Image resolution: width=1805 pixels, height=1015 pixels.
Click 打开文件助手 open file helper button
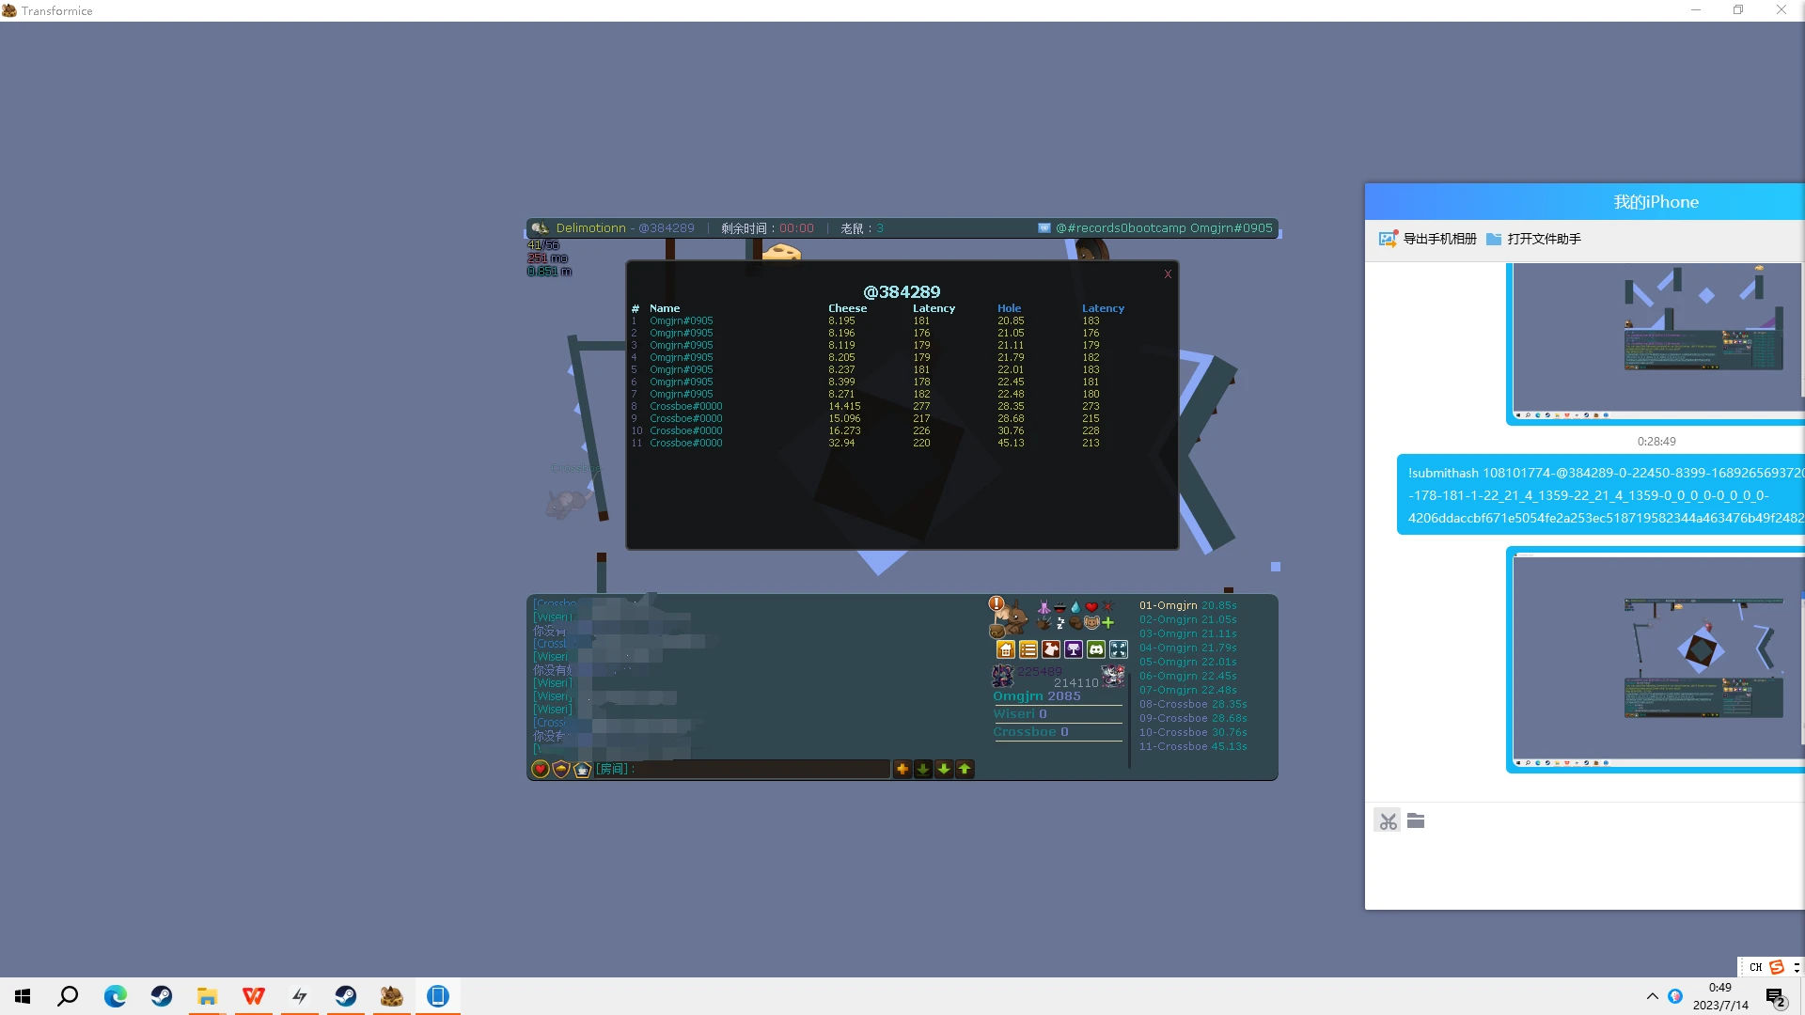tap(1534, 239)
